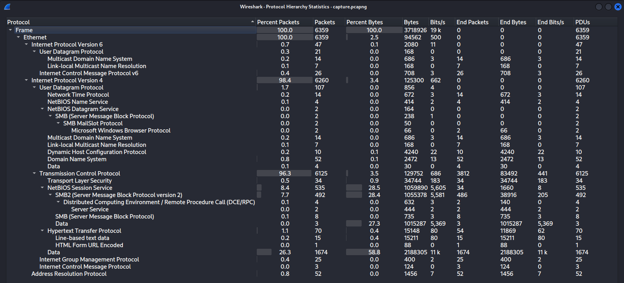Viewport: 624px width, 283px height.
Task: Click the 3718926 bytes value for Frame
Action: pos(415,30)
